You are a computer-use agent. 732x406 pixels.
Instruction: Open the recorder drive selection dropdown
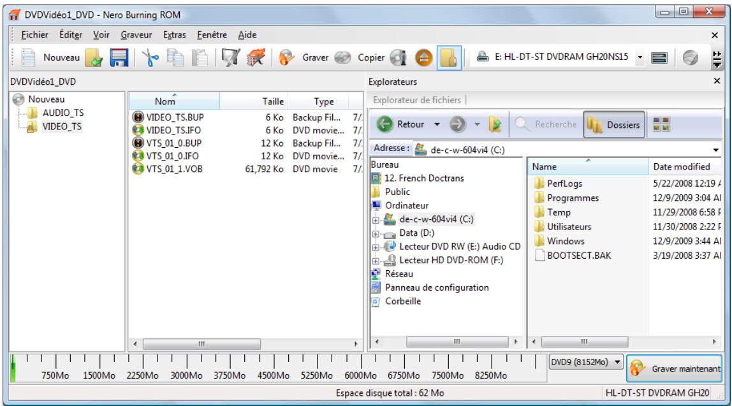coord(640,57)
